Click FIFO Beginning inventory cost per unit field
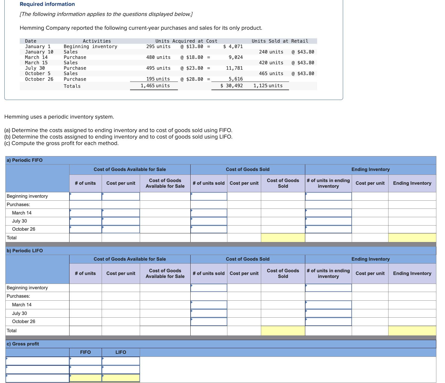Image resolution: width=445 pixels, height=383 pixels. pos(121,196)
